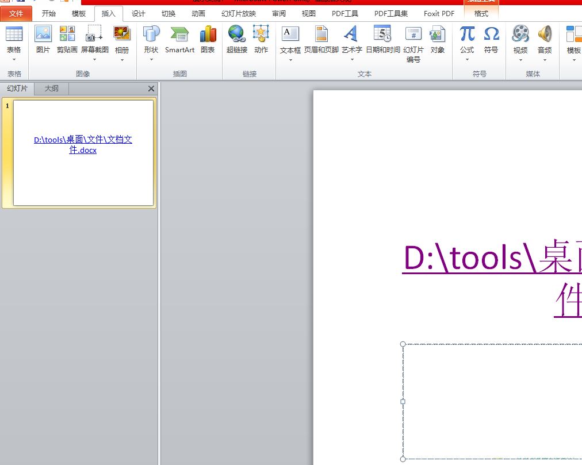The height and width of the screenshot is (465, 582).
Task: Open the 视图 view tab
Action: tap(308, 14)
